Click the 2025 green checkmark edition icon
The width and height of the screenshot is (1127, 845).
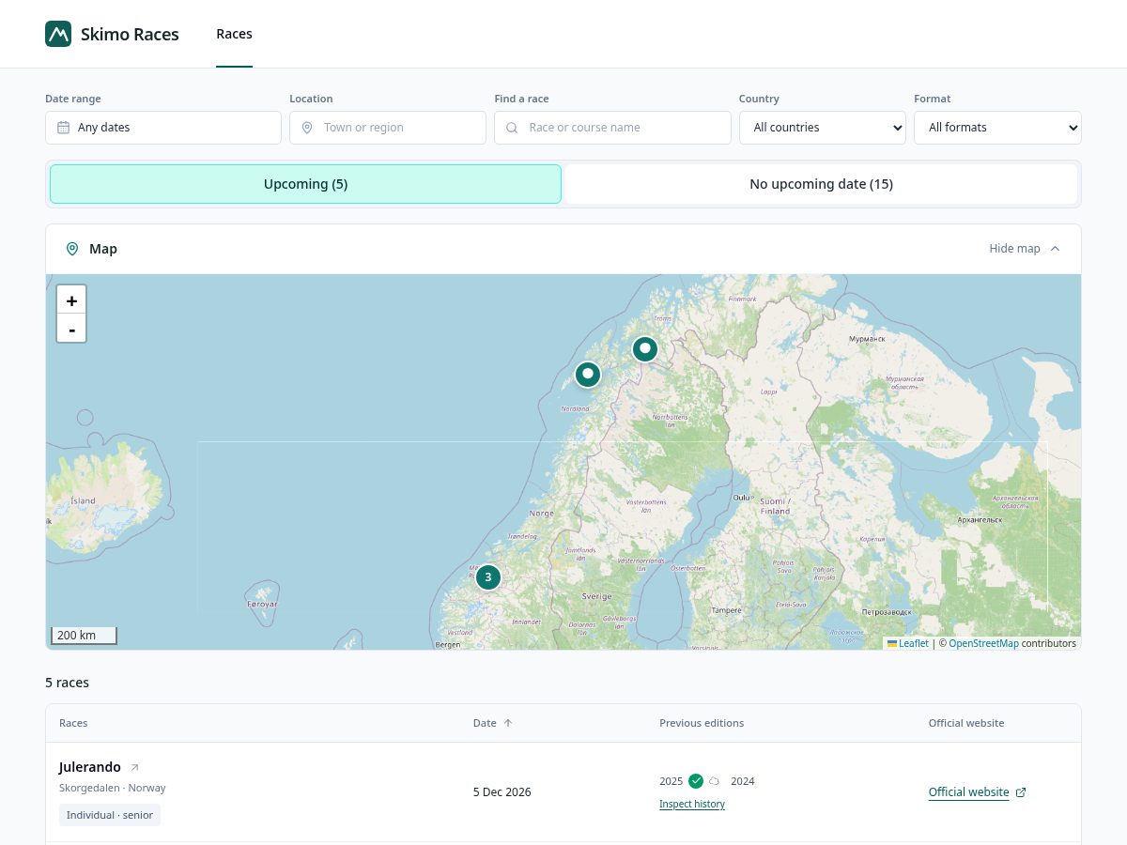click(x=696, y=781)
